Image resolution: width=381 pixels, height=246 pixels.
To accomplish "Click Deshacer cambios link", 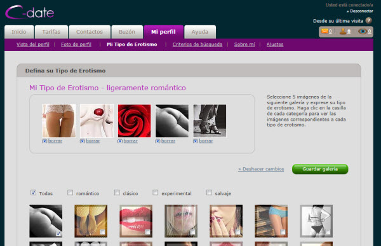I will coord(261,169).
